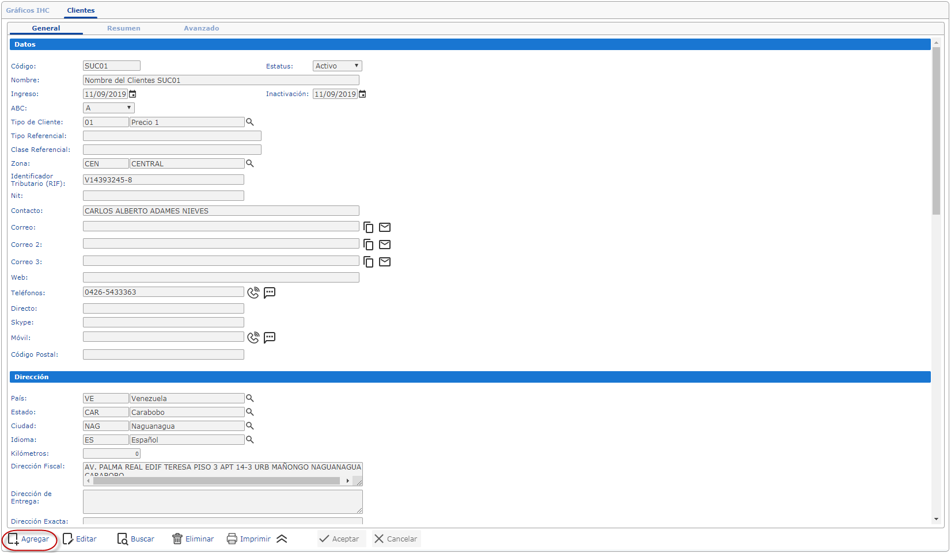Click the copy icon beside Correo field
The height and width of the screenshot is (553, 951).
pos(369,228)
